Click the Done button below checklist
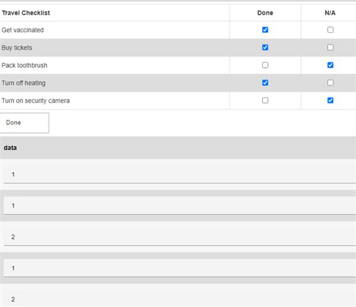The height and width of the screenshot is (307, 356). pos(24,123)
